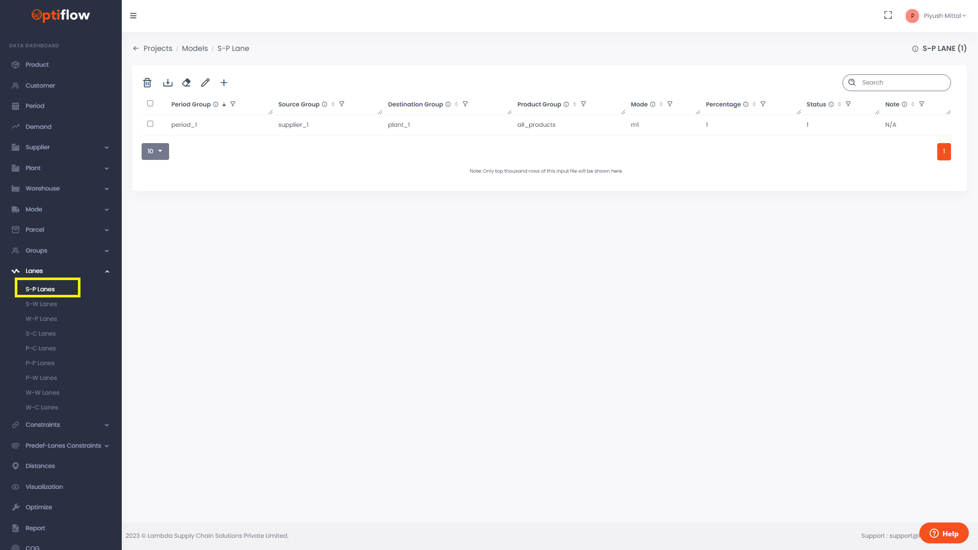Click the download icon above the table
978x550 pixels.
[x=167, y=82]
